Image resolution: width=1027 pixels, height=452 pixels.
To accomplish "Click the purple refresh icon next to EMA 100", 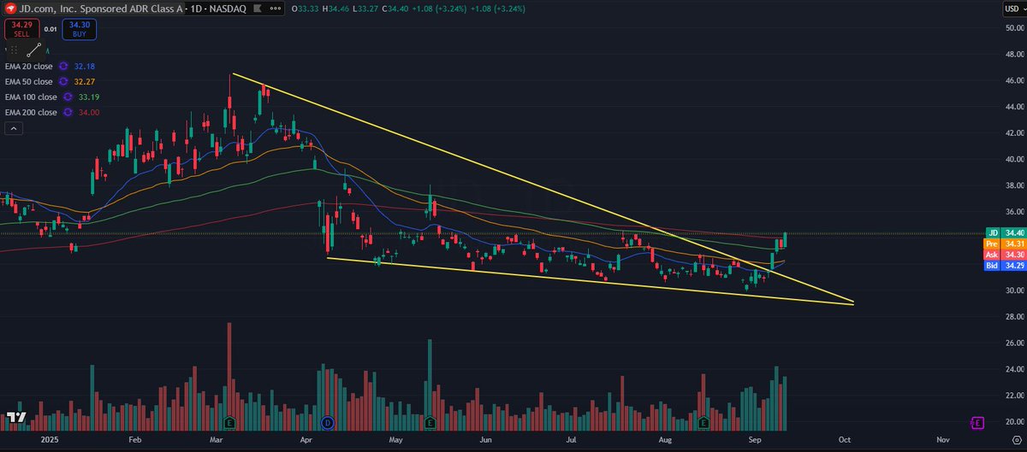I will point(67,97).
